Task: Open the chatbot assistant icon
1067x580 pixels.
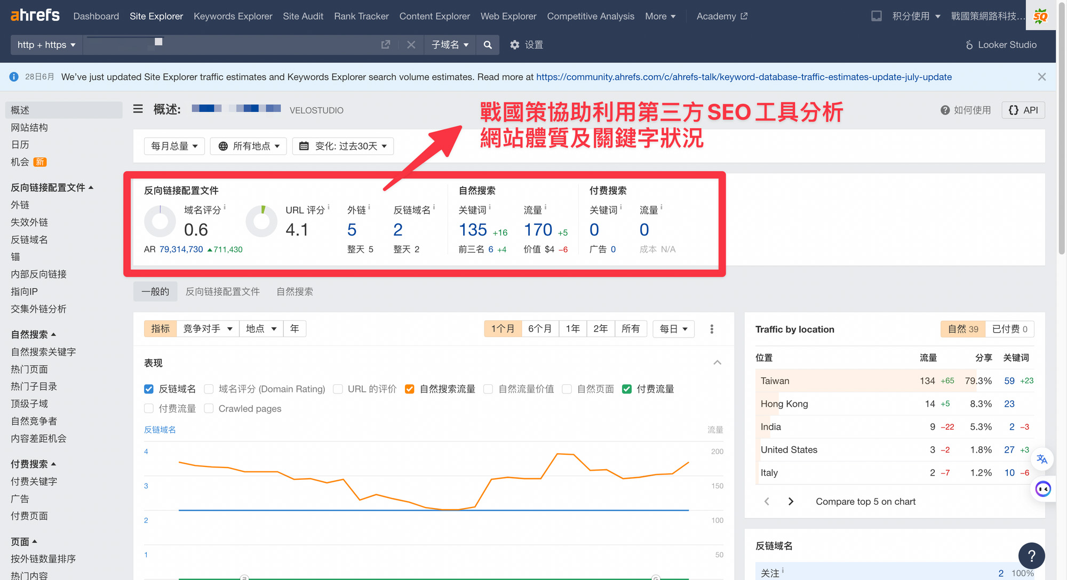Action: (x=1043, y=489)
